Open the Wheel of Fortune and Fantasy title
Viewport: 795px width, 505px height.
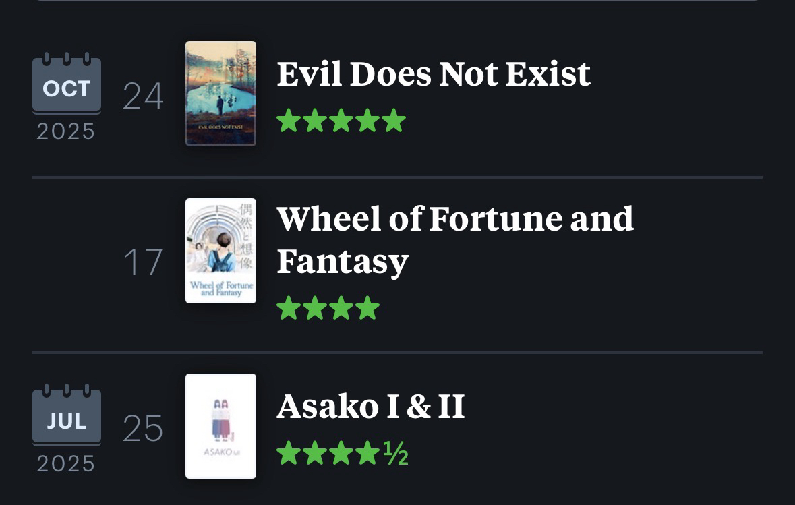(x=455, y=239)
